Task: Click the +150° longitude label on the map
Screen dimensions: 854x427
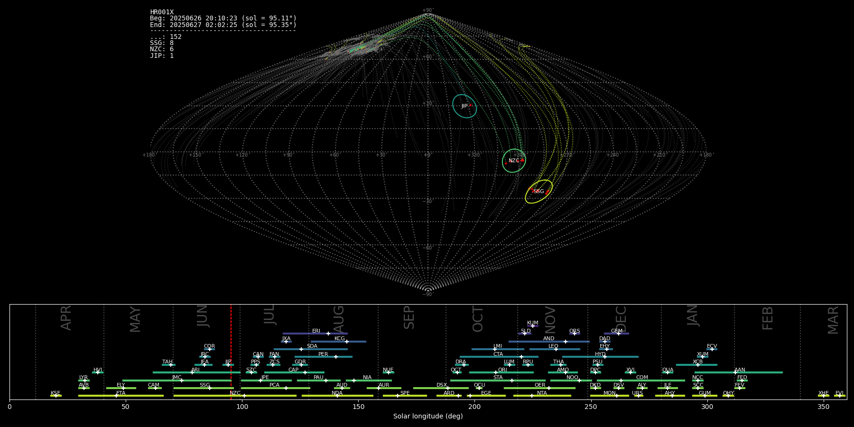Action: (195, 155)
